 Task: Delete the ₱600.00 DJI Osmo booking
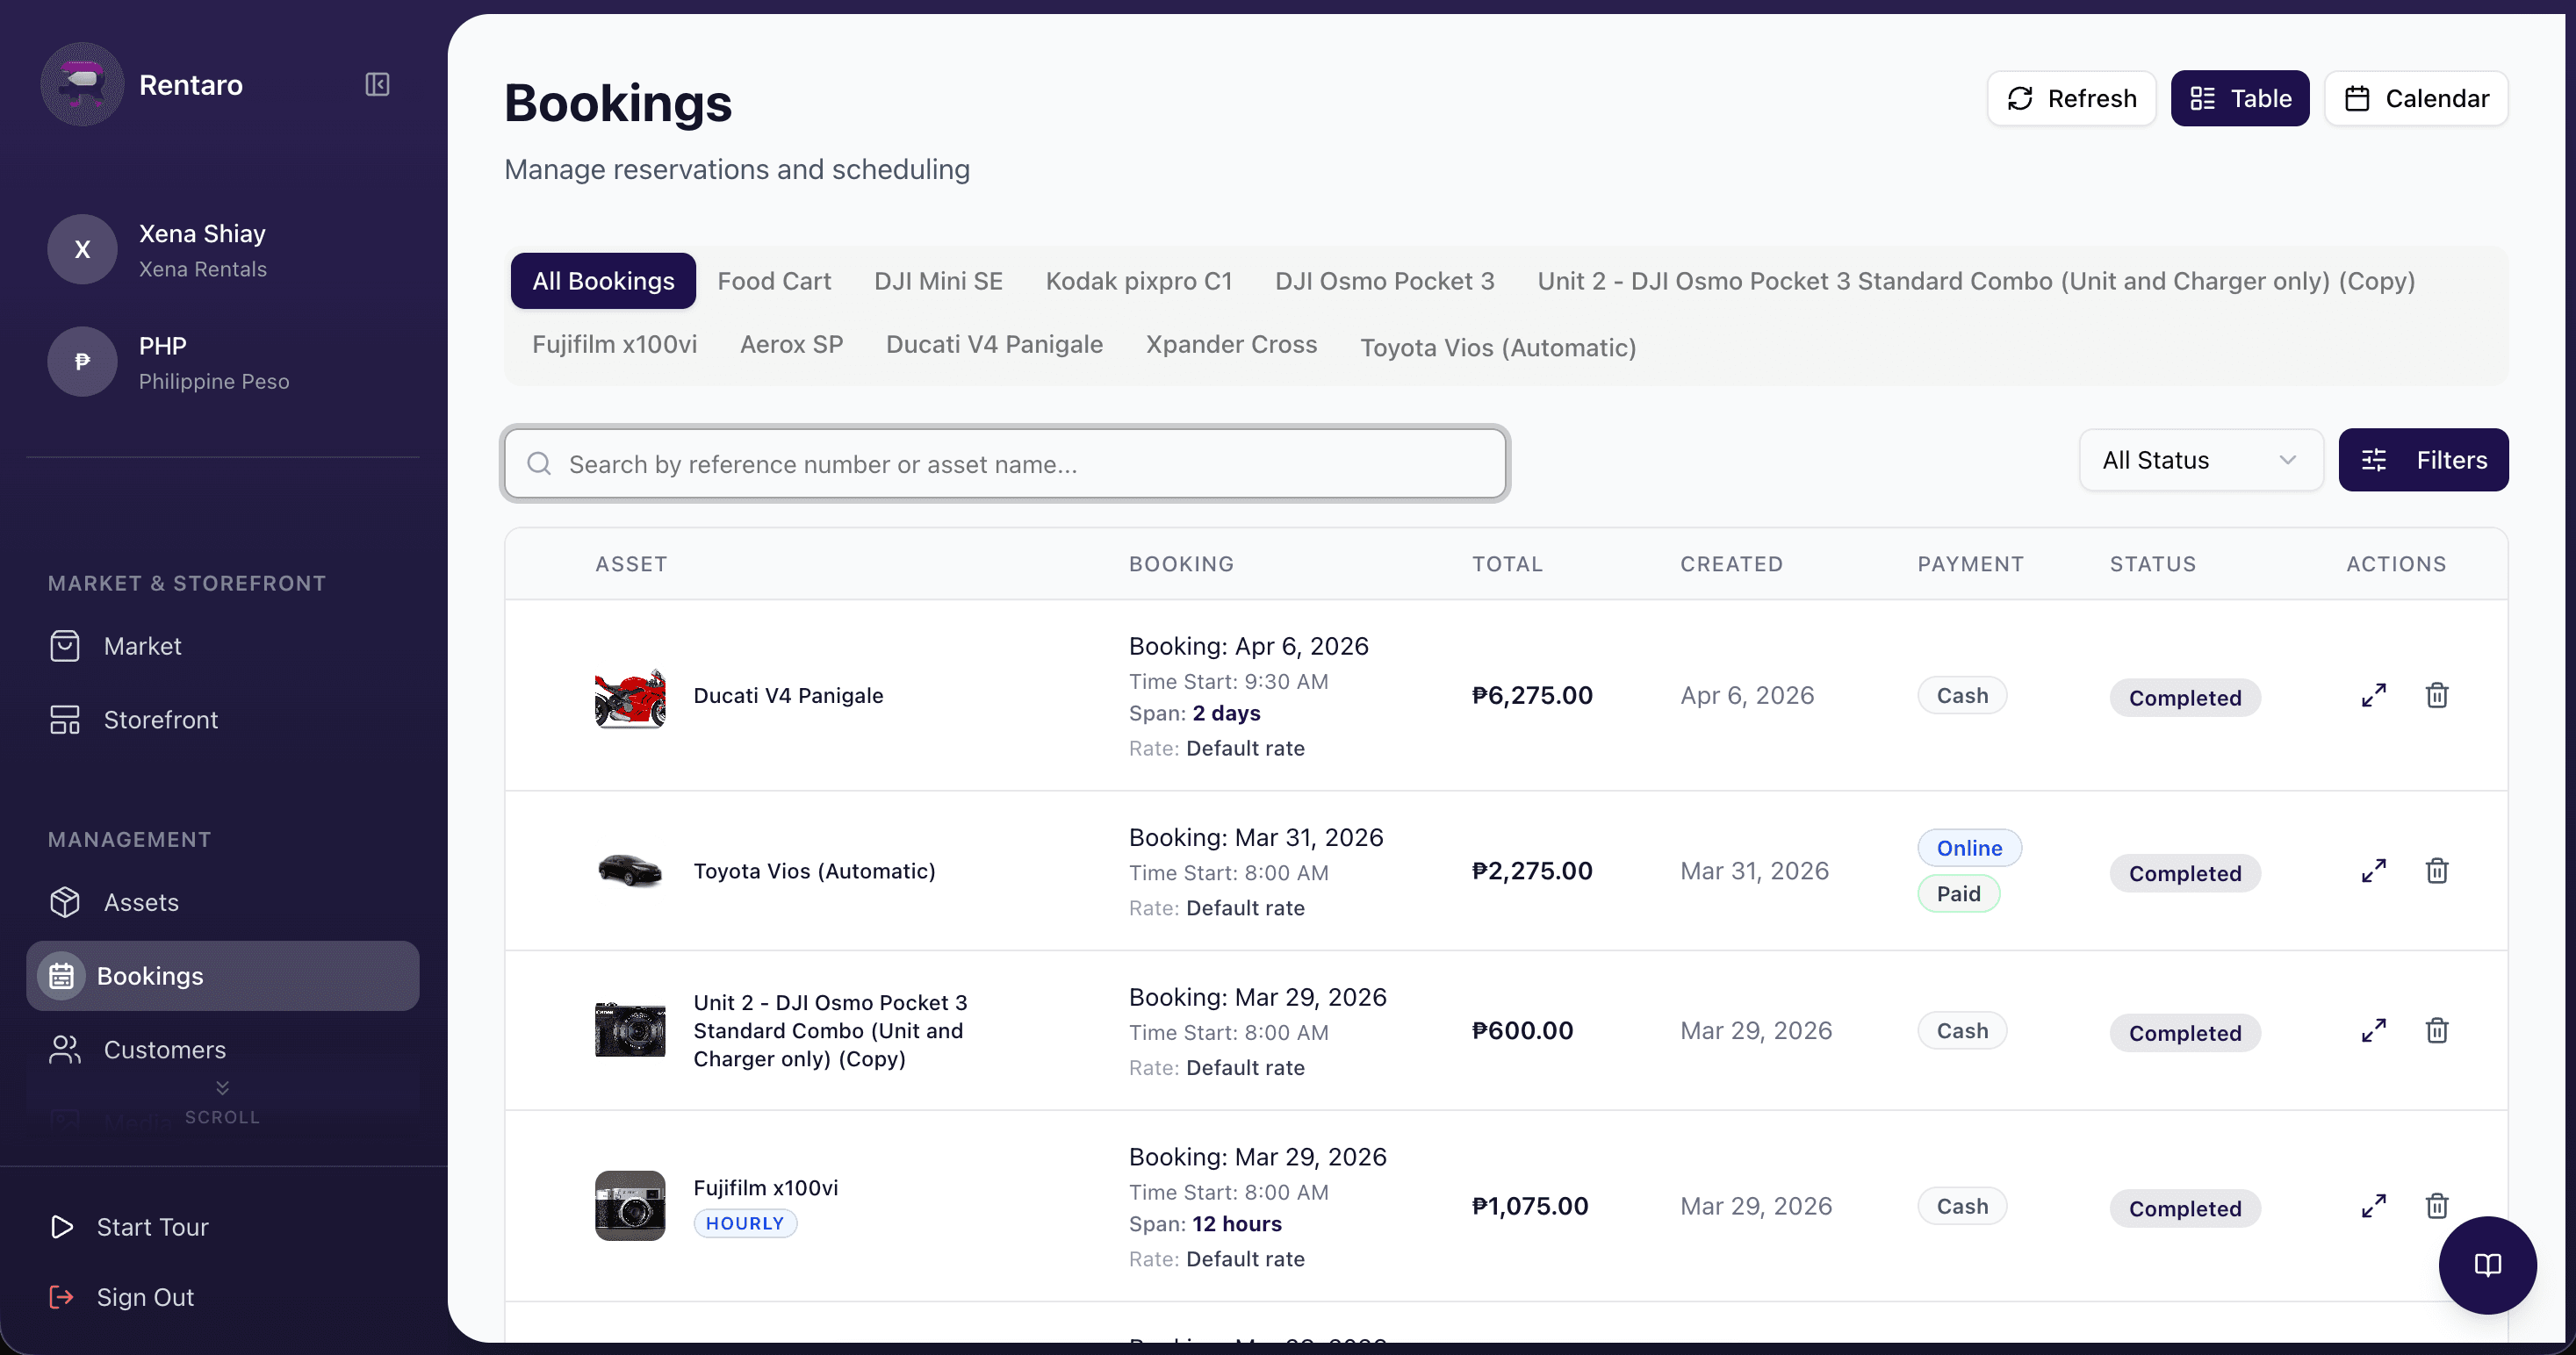pos(2437,1030)
